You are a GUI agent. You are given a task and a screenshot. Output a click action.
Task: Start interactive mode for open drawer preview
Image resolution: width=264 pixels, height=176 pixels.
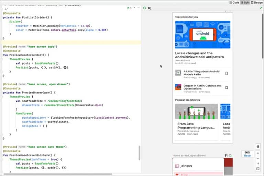[x=226, y=155]
